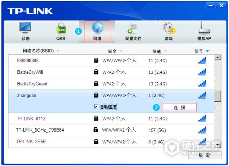Click the 刷新 refresh button
This screenshot has height=166, width=229.
coord(205,155)
